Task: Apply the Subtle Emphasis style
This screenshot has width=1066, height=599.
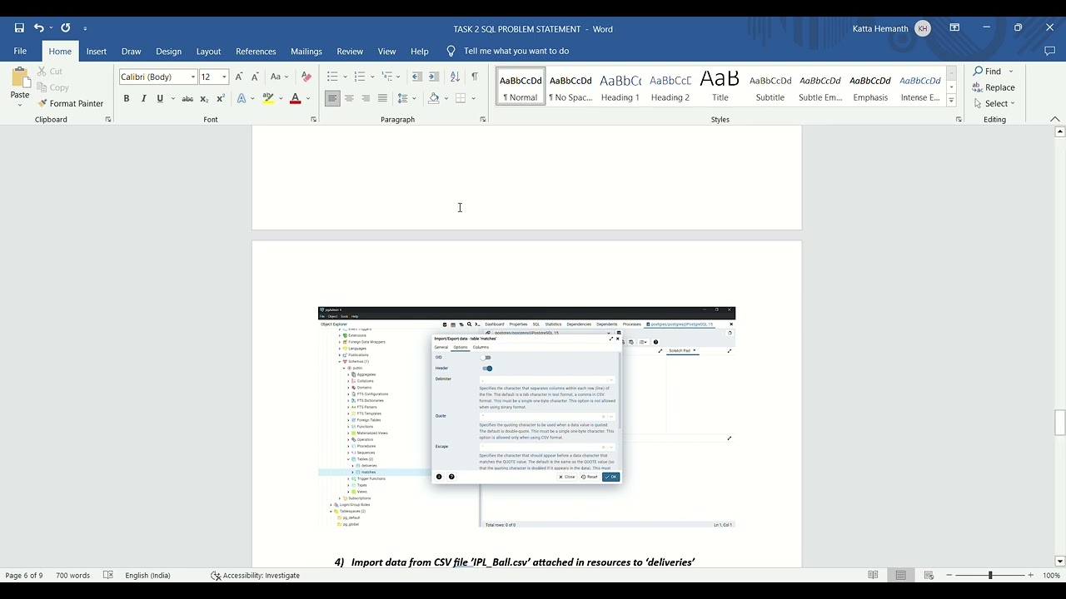Action: point(820,87)
